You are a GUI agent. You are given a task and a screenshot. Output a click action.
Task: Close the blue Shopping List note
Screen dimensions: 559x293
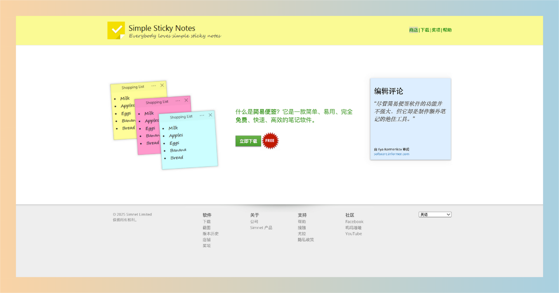pyautogui.click(x=210, y=115)
